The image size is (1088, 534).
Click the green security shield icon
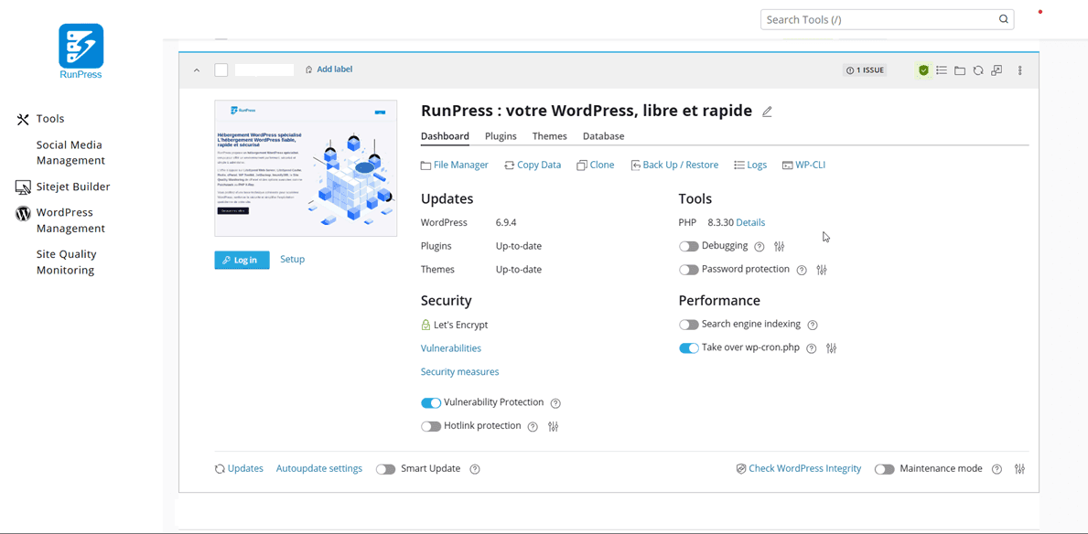point(923,70)
